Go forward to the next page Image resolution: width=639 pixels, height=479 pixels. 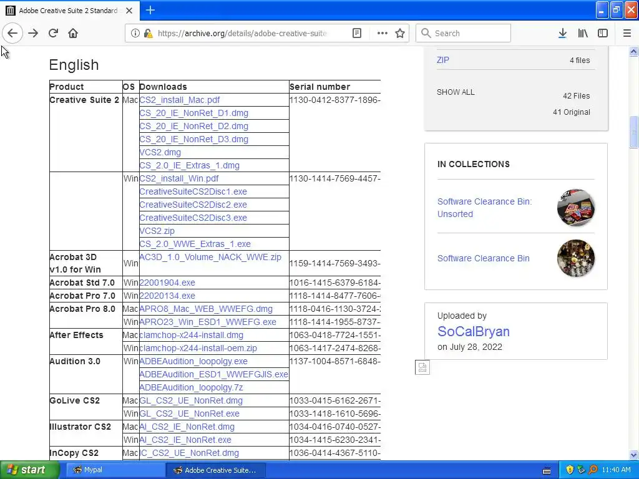tap(33, 33)
